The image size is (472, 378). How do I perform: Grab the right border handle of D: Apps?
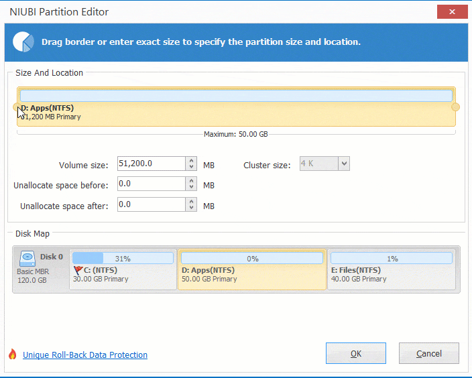pyautogui.click(x=456, y=107)
